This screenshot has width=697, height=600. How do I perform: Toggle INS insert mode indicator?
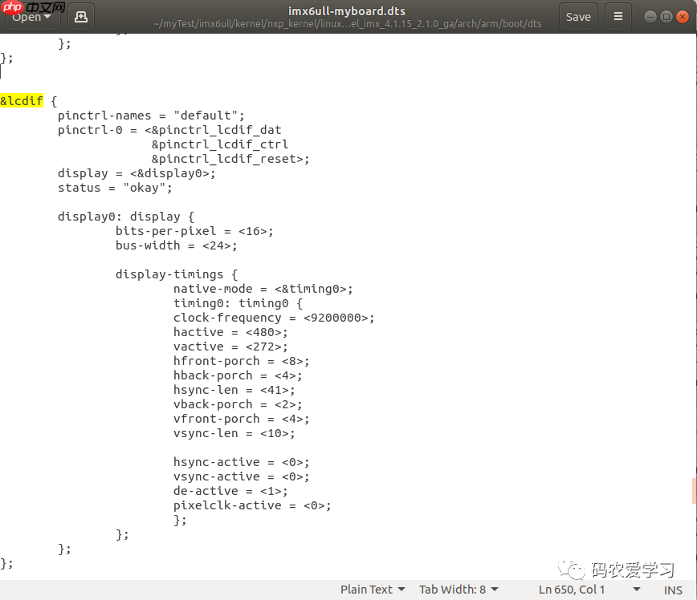(x=673, y=590)
